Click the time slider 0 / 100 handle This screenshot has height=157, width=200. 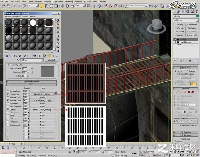[12, 144]
